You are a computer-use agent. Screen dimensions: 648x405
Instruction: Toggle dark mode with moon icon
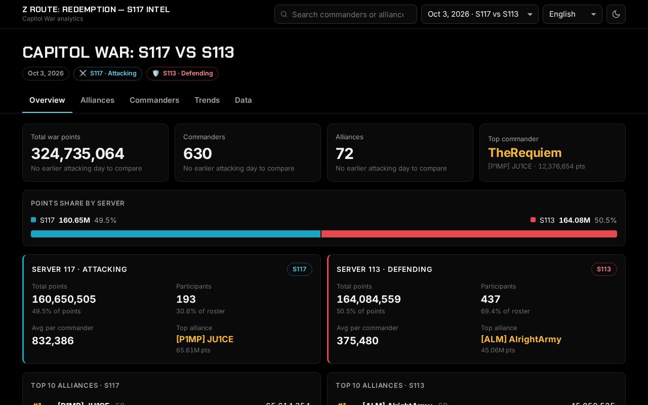(616, 14)
